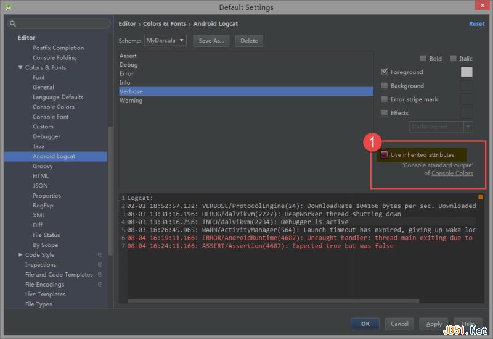Click the project-level icon beside Inspections
Screen dimensions: 493x339
tap(100, 265)
